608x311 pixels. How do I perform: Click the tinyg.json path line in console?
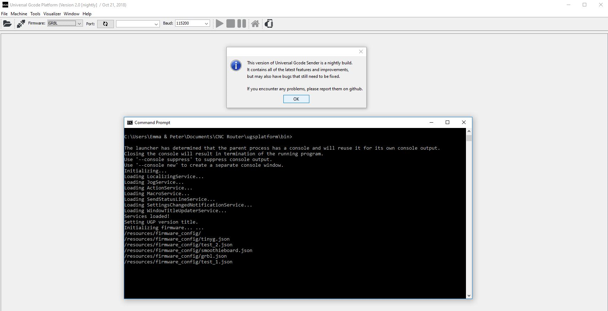177,239
